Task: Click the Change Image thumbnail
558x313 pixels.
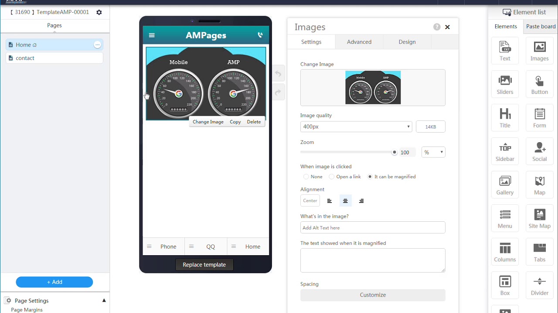Action: pyautogui.click(x=373, y=87)
